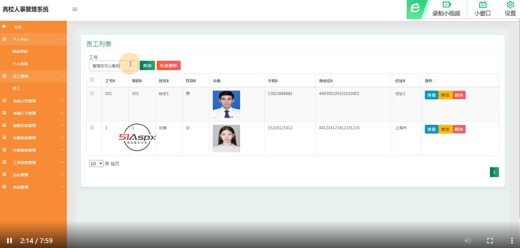
Task: Pause the video playback
Action: pos(10,241)
